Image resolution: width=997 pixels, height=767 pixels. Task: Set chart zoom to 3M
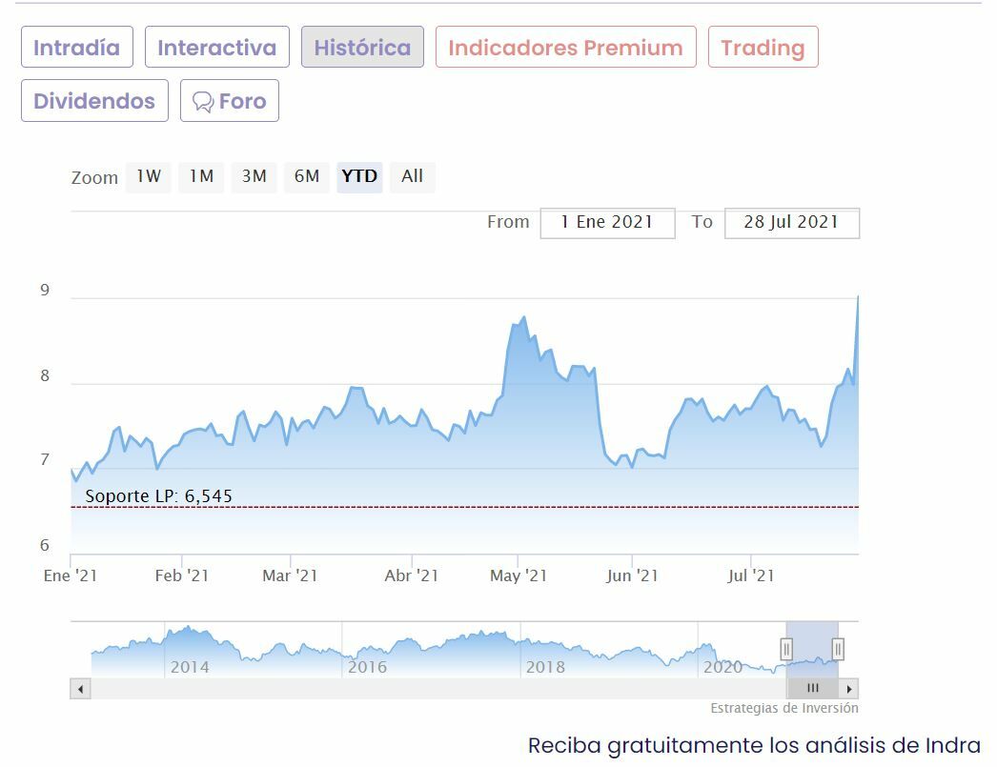(x=254, y=176)
